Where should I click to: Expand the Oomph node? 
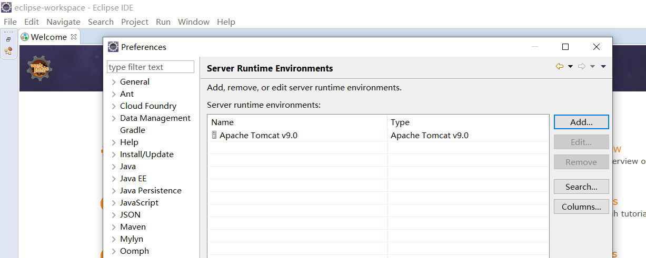click(114, 251)
